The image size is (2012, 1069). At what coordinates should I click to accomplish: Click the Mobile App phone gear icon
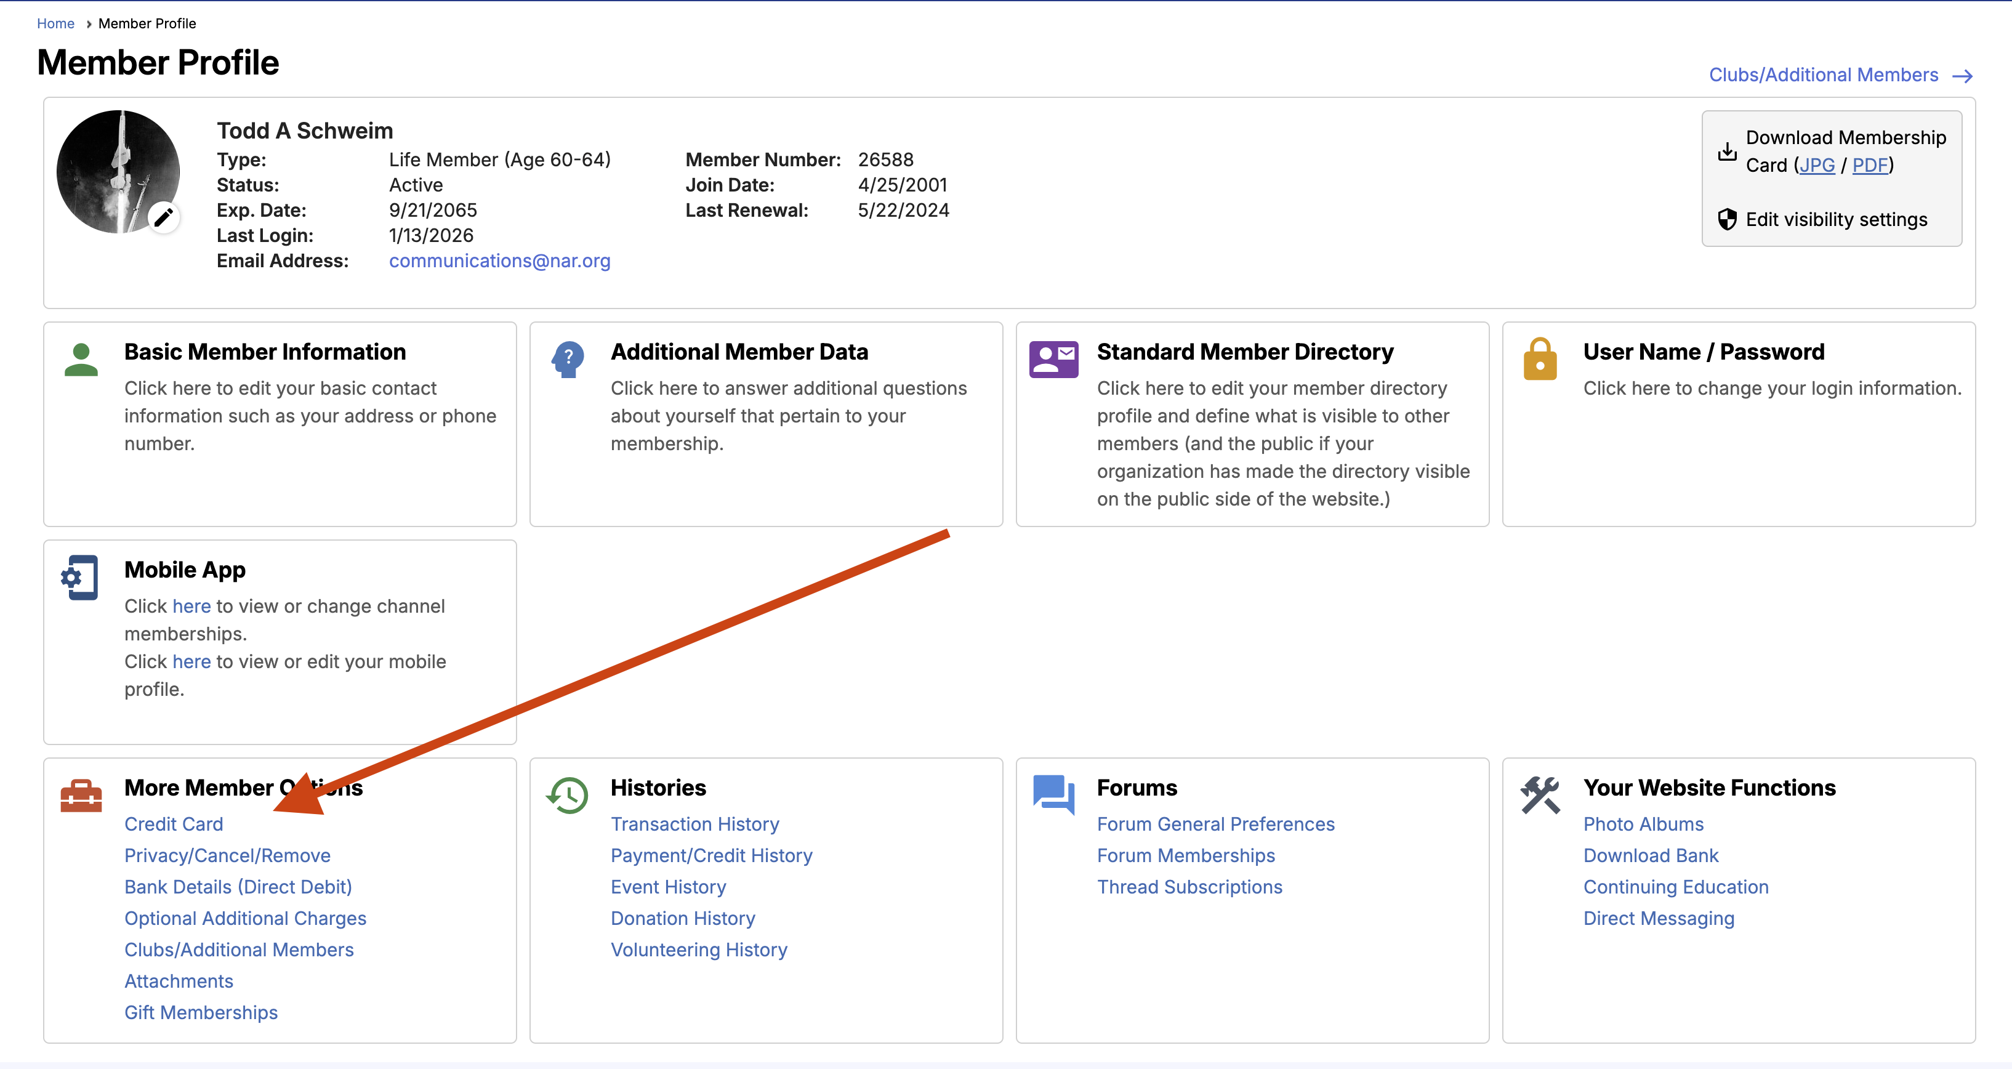(x=81, y=578)
